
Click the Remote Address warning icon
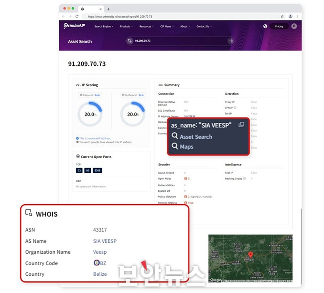(185, 203)
